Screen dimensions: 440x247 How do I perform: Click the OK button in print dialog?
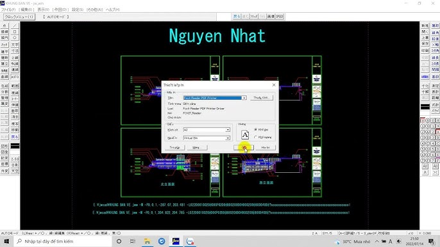[x=244, y=147]
